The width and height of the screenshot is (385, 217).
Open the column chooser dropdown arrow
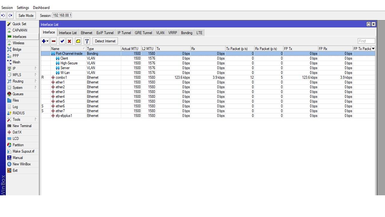pyautogui.click(x=373, y=49)
